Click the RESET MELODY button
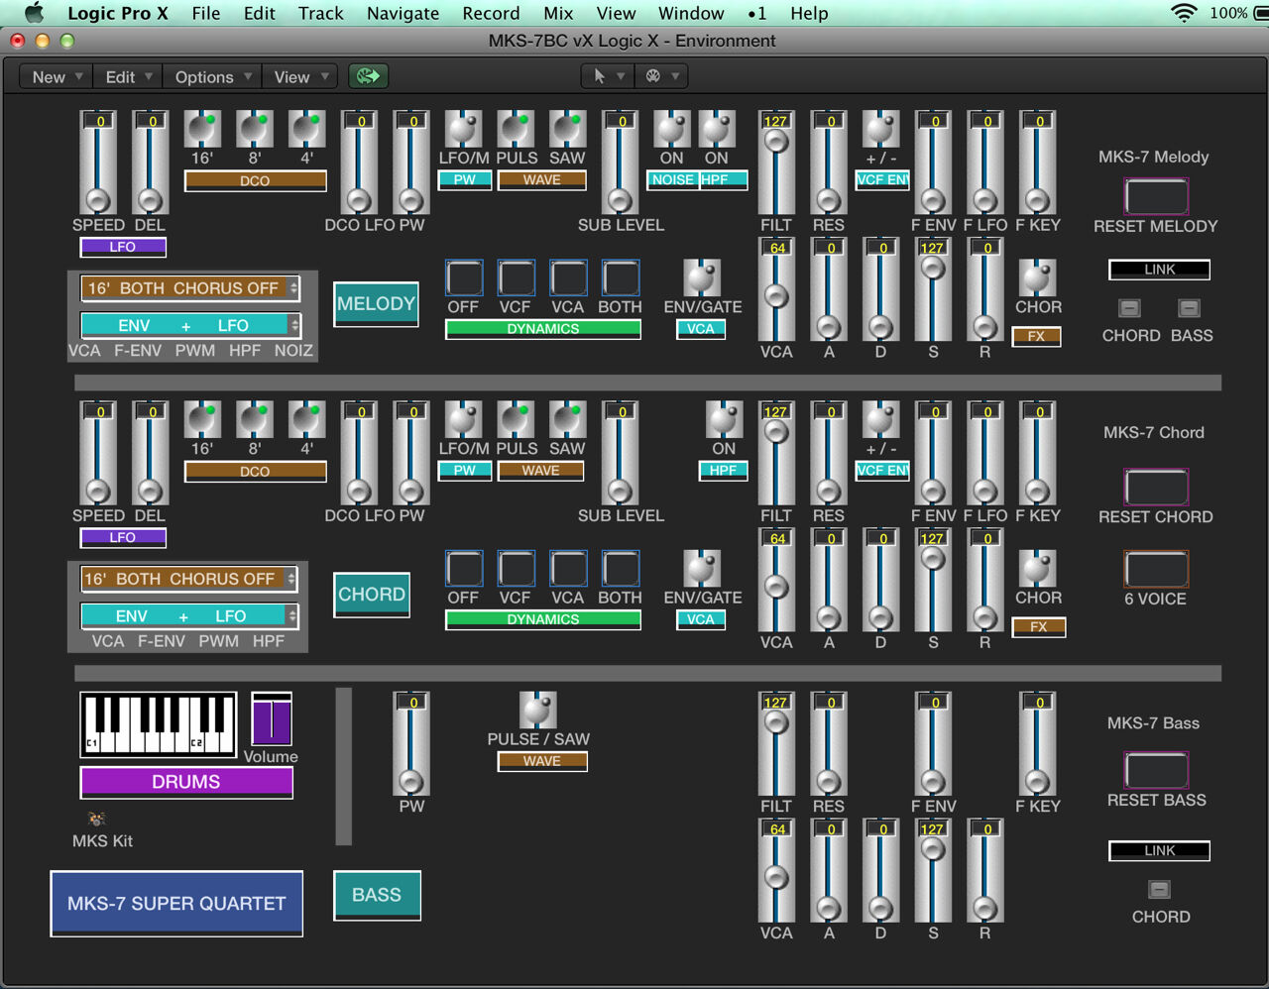 [x=1156, y=196]
